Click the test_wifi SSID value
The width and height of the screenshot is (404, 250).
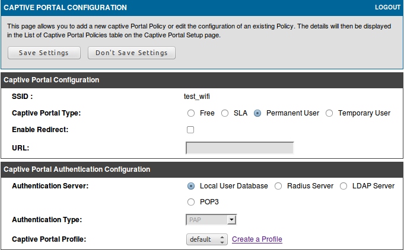pyautogui.click(x=198, y=96)
